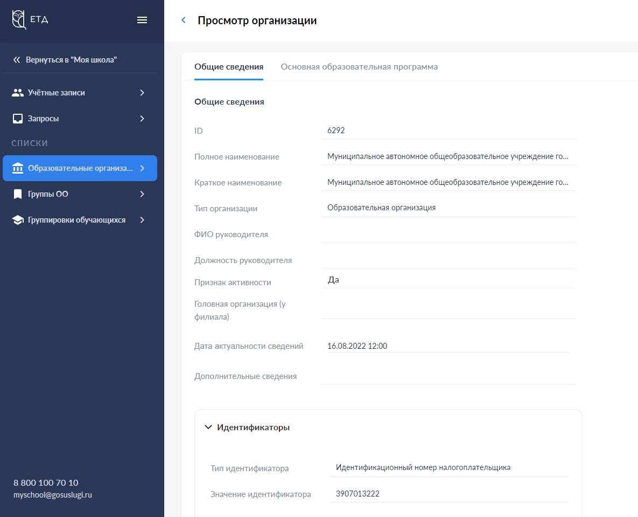Click the Дополнительные сведения field
The image size is (638, 517).
pos(448,376)
